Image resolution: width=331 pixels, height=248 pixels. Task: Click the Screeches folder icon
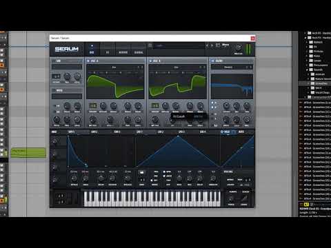[312, 83]
